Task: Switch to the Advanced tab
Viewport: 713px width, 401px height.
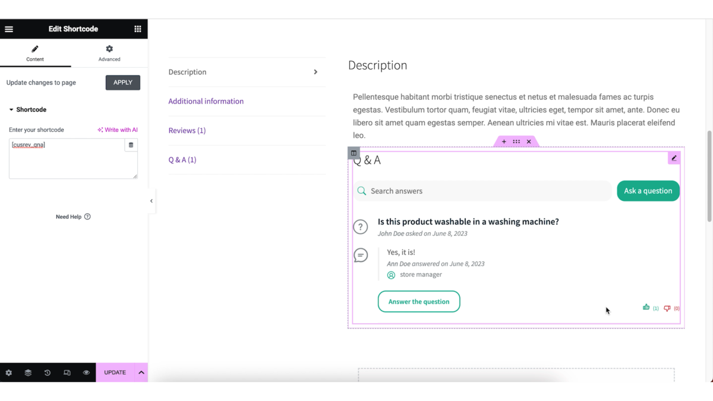Action: pyautogui.click(x=109, y=52)
